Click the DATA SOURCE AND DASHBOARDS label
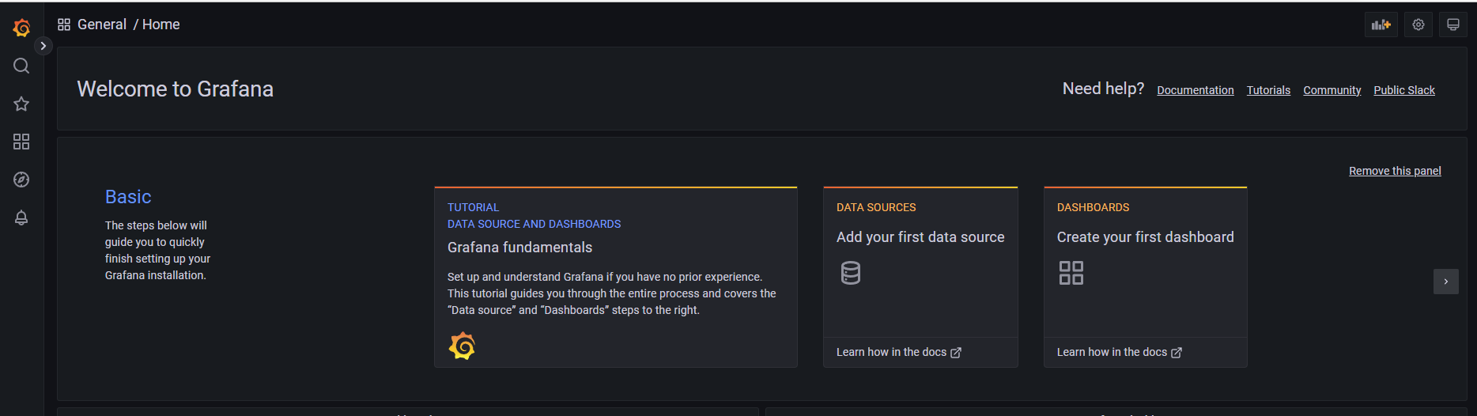The width and height of the screenshot is (1477, 416). tap(535, 224)
